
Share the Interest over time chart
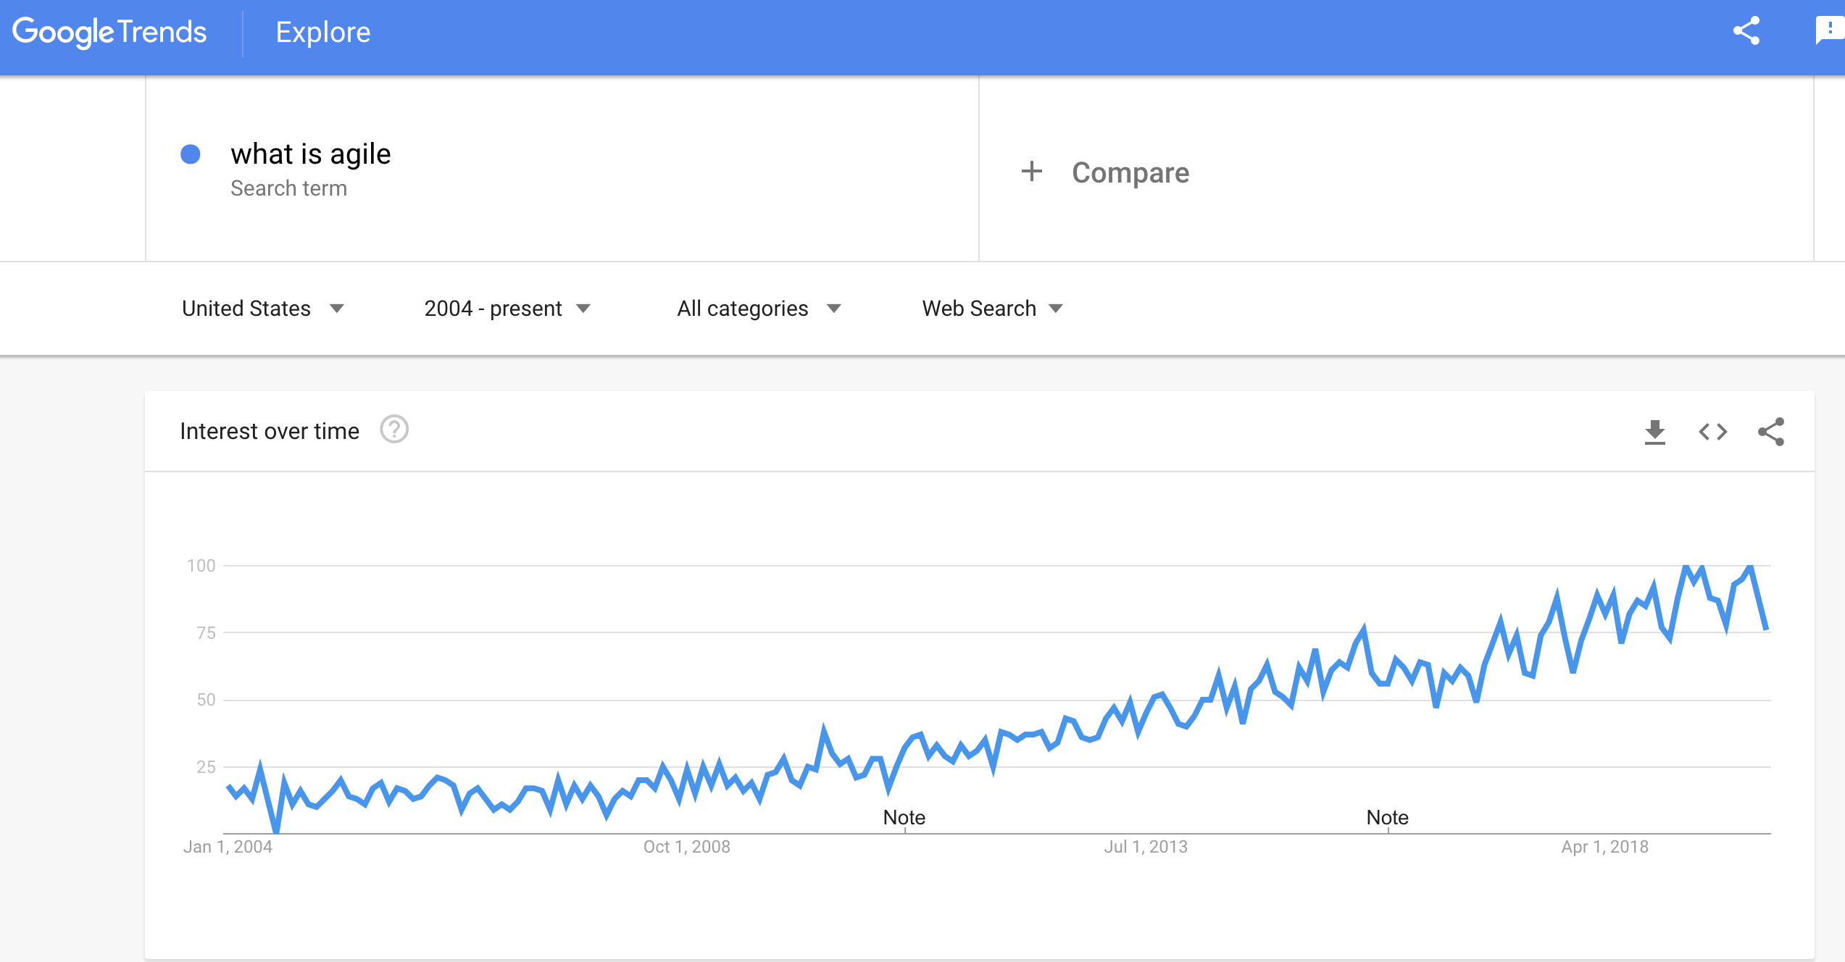[x=1771, y=432]
